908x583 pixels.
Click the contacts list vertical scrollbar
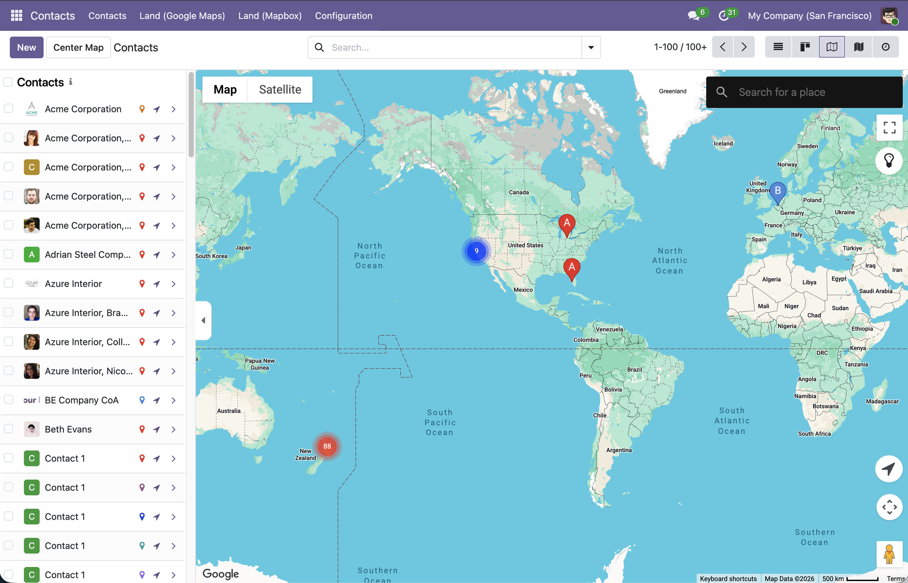pyautogui.click(x=191, y=114)
